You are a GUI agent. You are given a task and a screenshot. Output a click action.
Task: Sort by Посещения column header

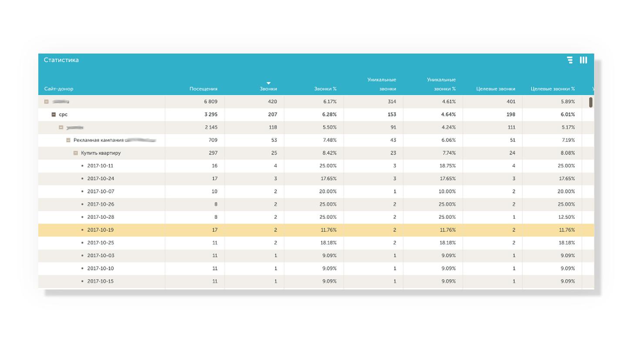pos(203,89)
